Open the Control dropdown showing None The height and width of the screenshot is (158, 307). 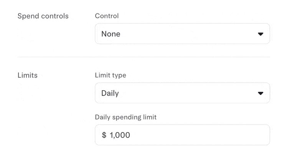[182, 34]
